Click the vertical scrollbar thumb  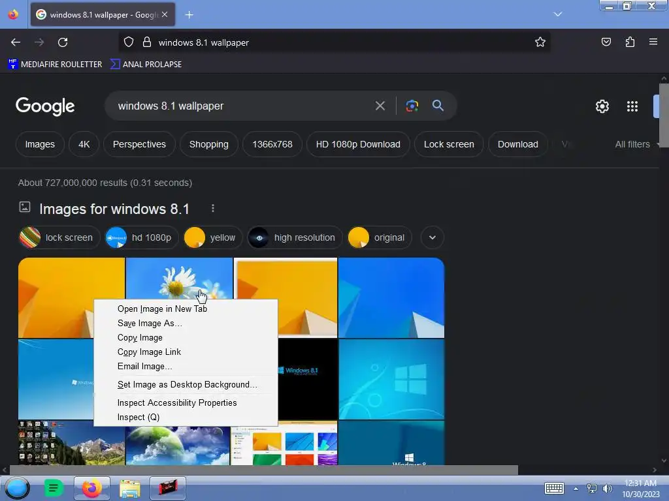pyautogui.click(x=664, y=115)
